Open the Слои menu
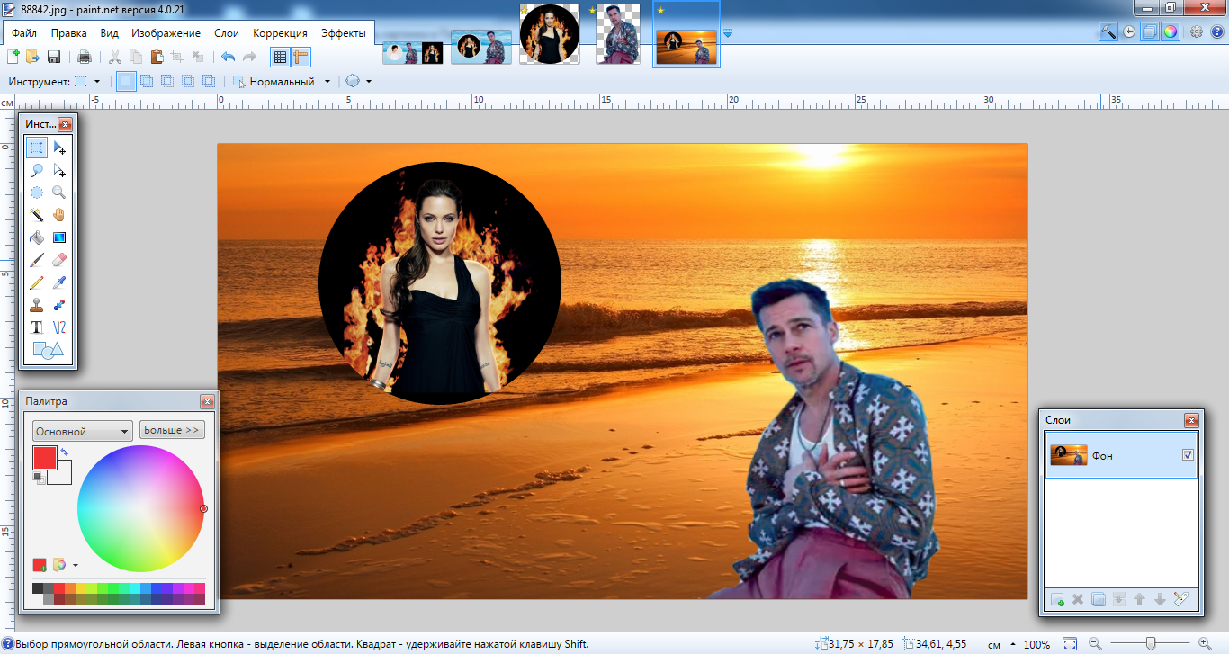This screenshot has width=1229, height=654. [227, 33]
